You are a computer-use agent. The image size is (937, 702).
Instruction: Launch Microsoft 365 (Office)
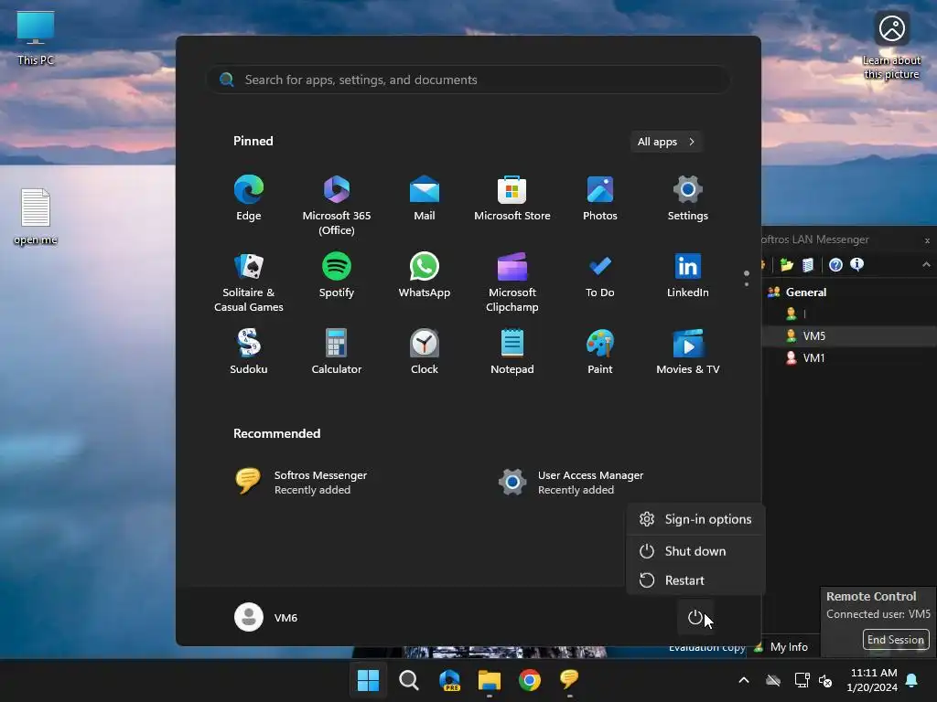pos(337,206)
